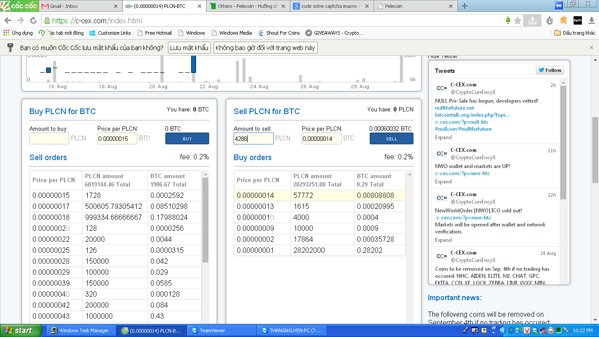
Task: Open the new tab plus button
Action: tap(465, 6)
